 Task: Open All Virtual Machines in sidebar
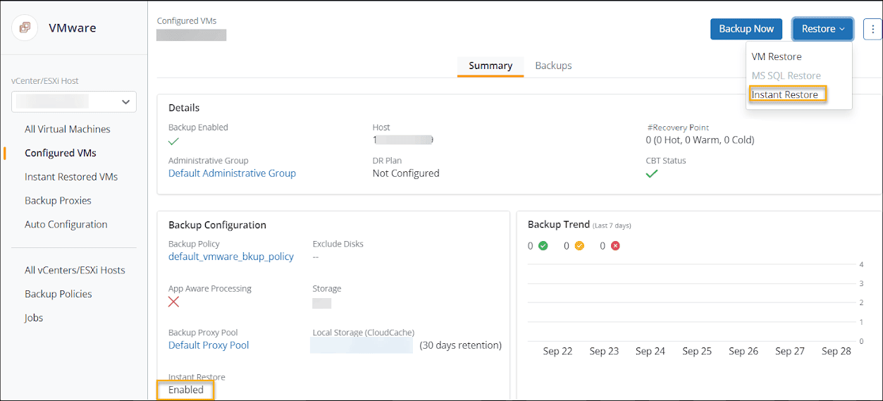click(68, 129)
